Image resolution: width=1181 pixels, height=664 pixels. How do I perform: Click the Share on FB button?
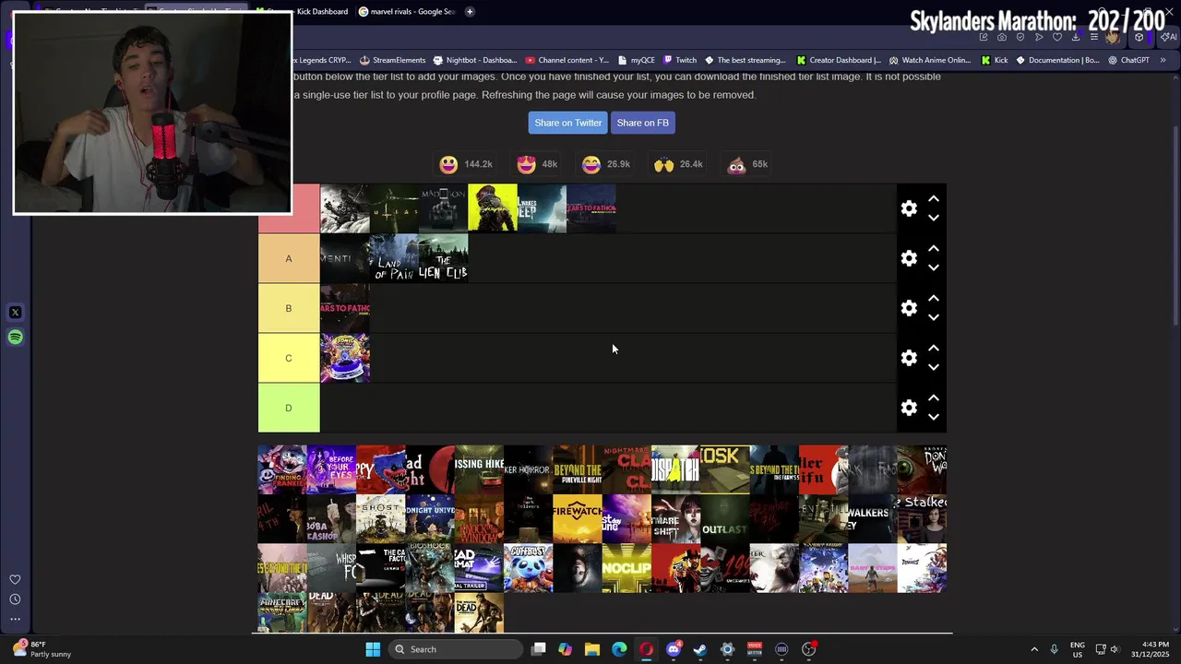(x=642, y=123)
